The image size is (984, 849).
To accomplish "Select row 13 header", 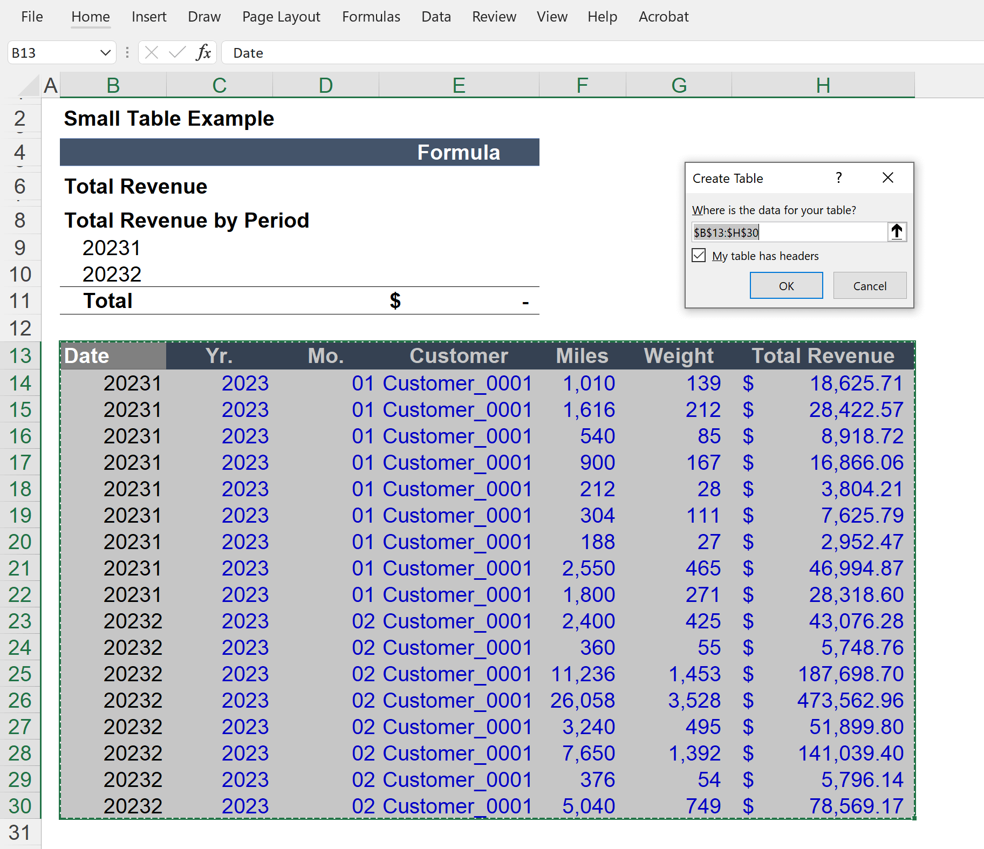I will [x=20, y=355].
